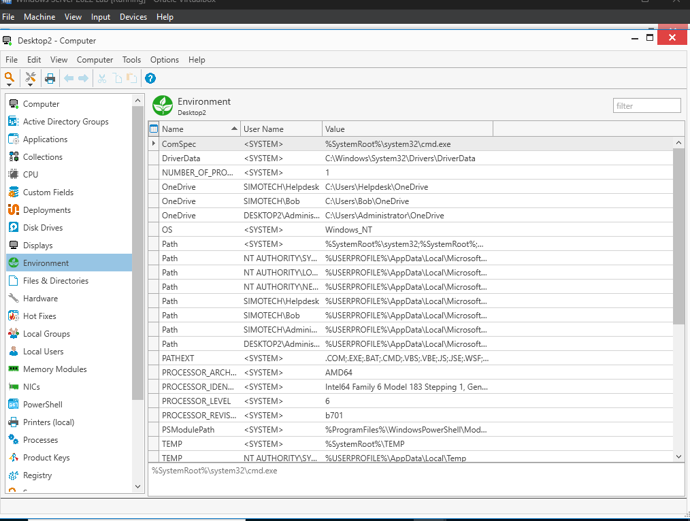Sort by the Name column header
Viewport: 690px width, 521px height.
tap(200, 129)
